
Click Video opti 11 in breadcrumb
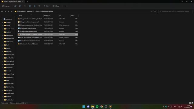point(30,12)
